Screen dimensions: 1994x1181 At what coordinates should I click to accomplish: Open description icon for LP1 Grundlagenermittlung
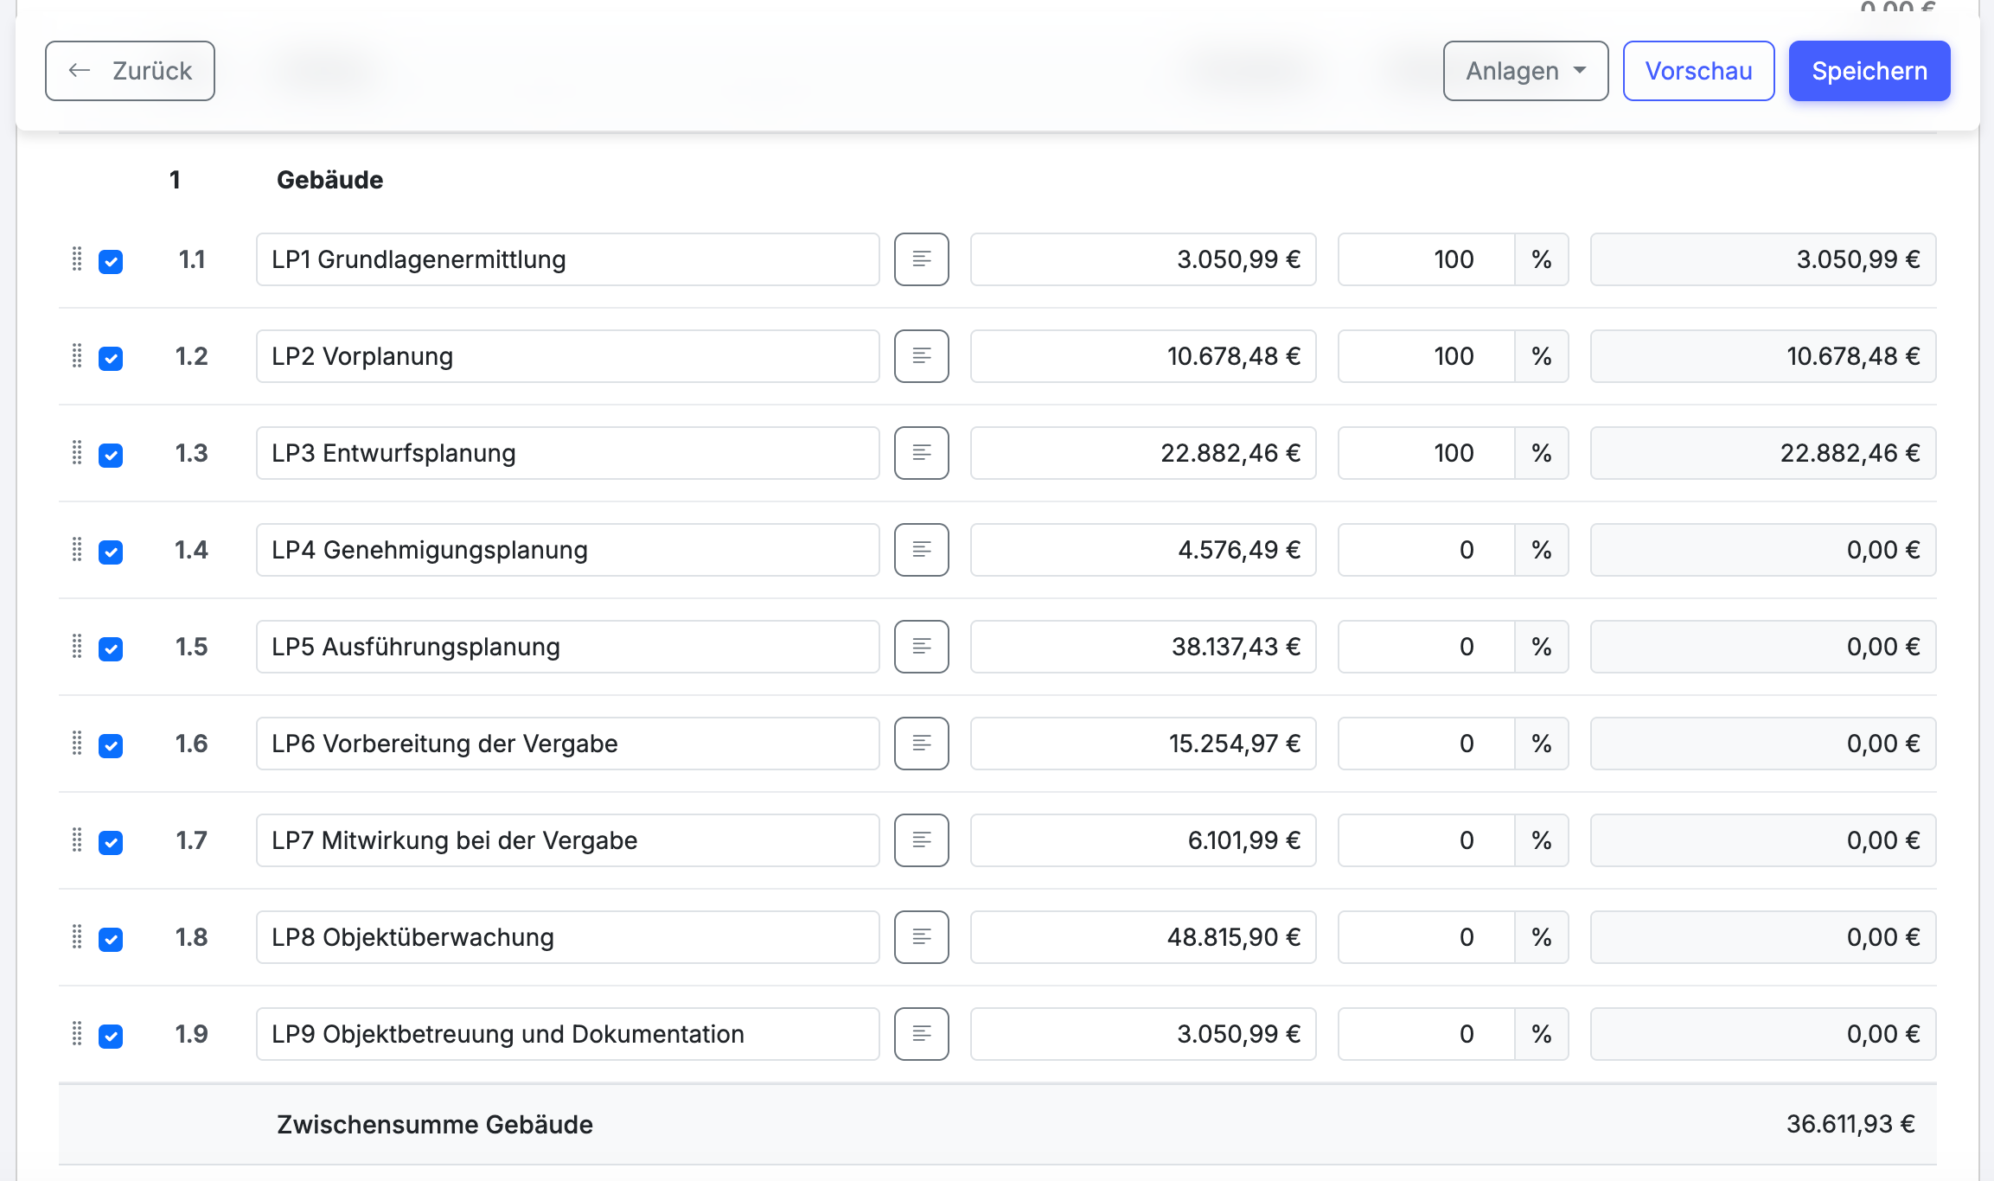tap(921, 259)
